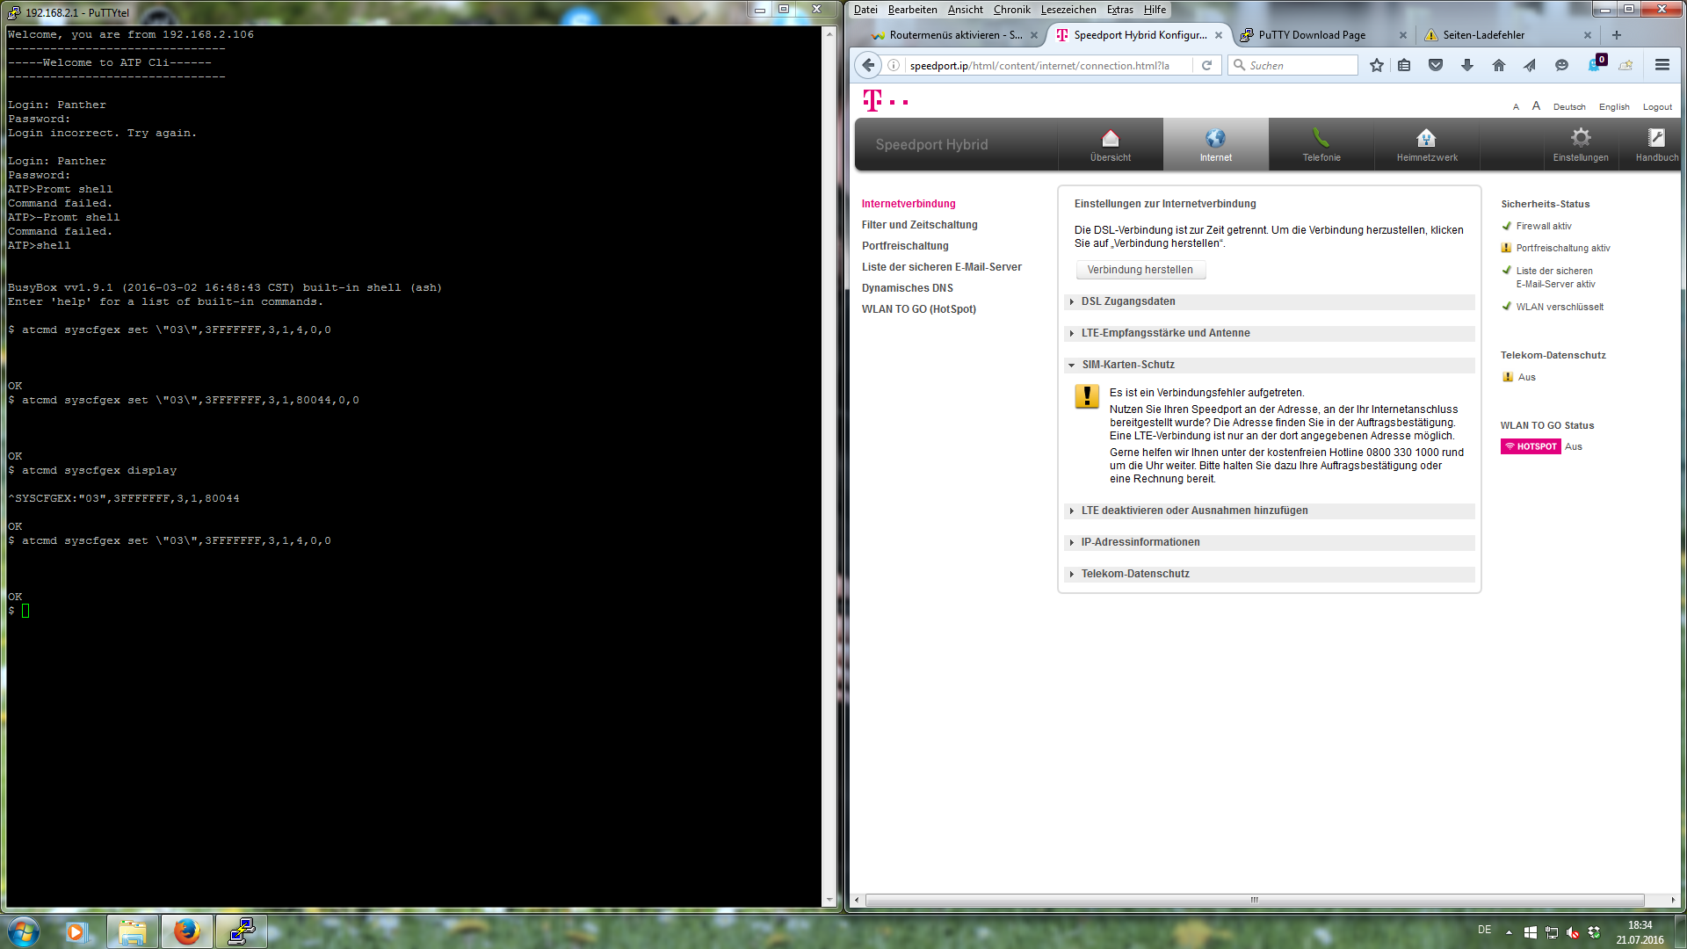Image resolution: width=1687 pixels, height=949 pixels.
Task: Click PuTTY taskbar icon
Action: pyautogui.click(x=241, y=931)
